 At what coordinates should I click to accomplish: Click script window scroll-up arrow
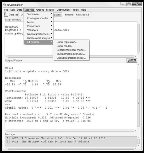[139, 23]
